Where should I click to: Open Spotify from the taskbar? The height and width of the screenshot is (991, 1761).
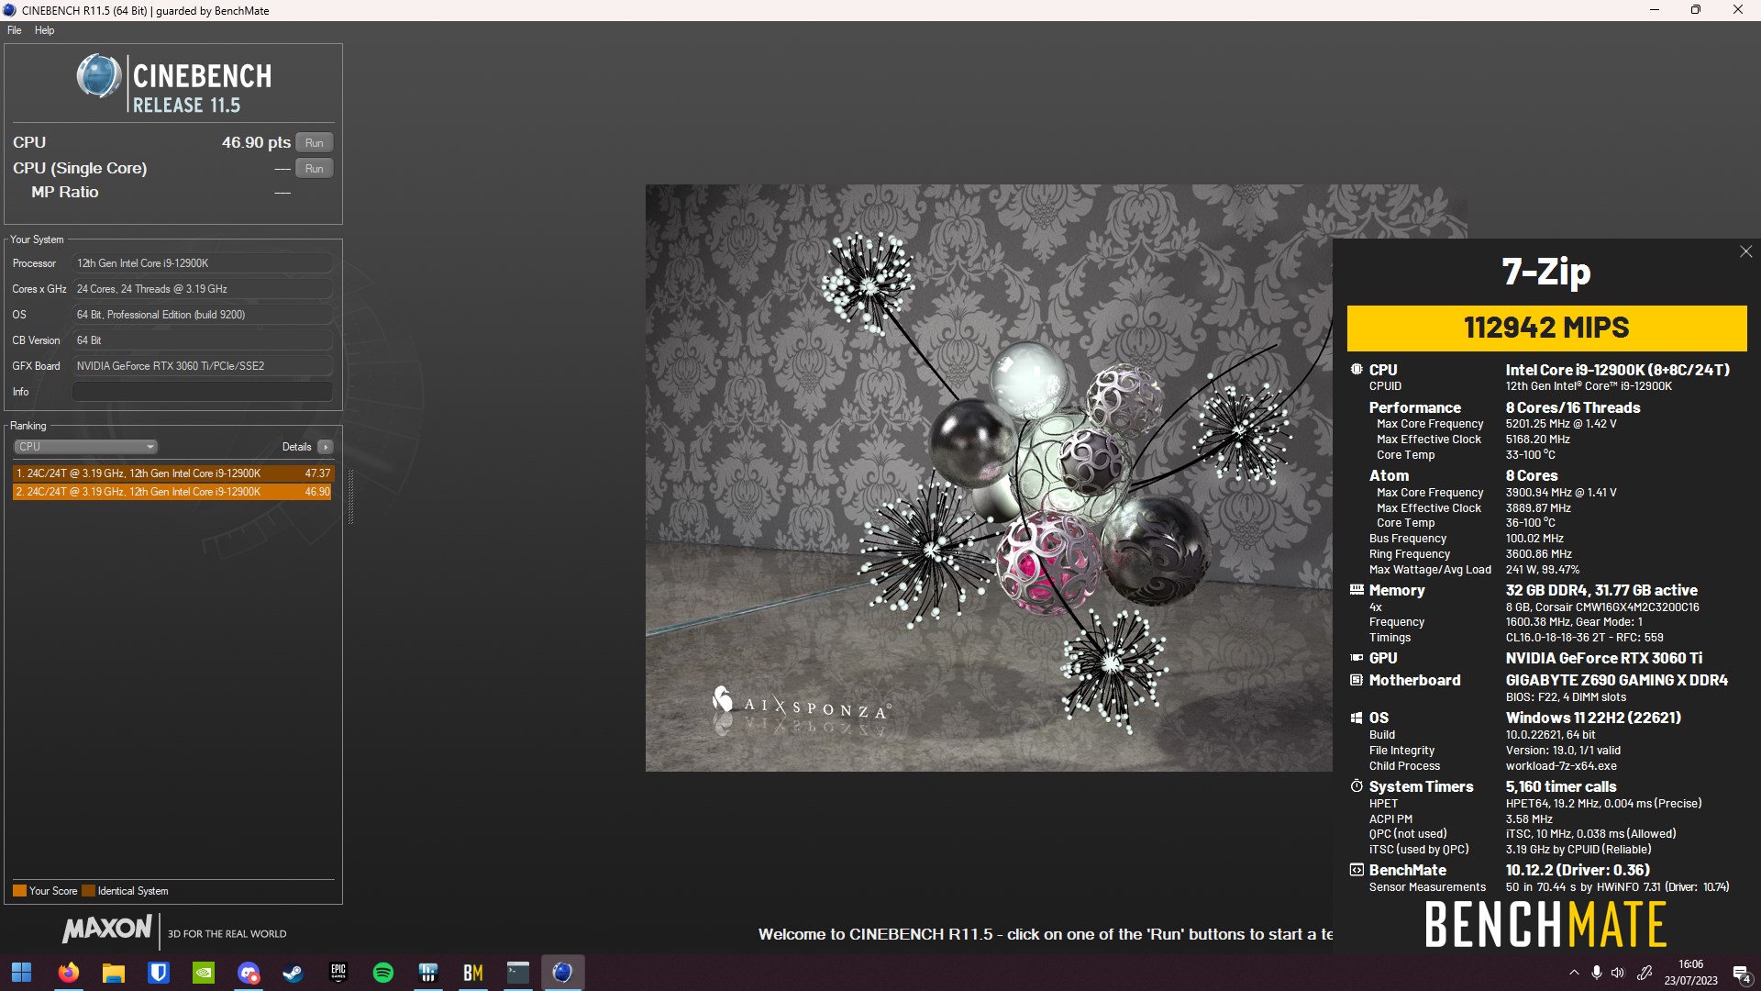click(x=383, y=973)
